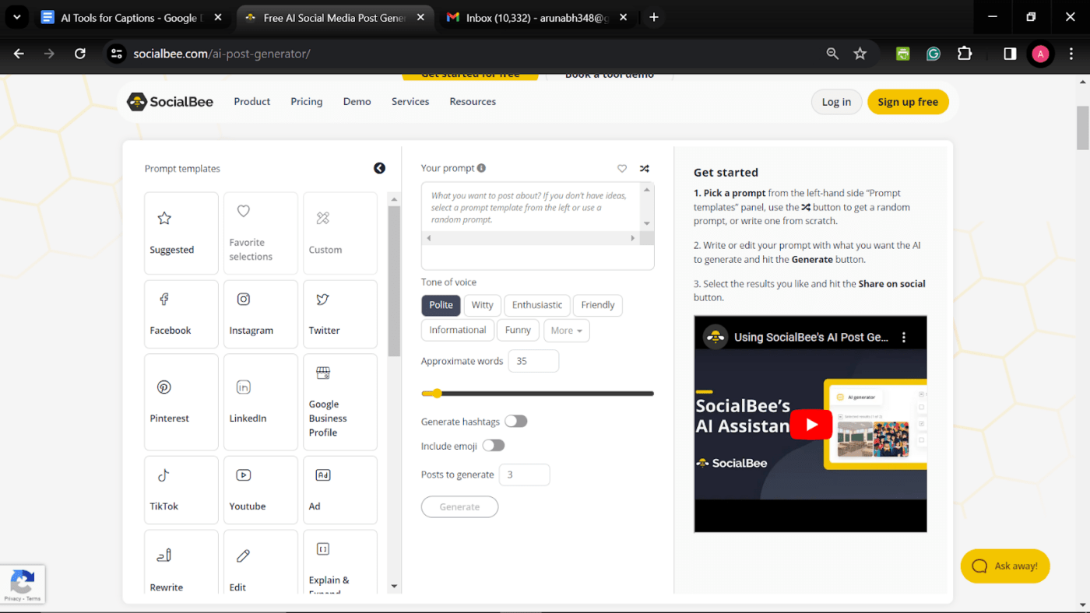The height and width of the screenshot is (613, 1090).
Task: Select the Suggested prompt template tile
Action: point(181,233)
